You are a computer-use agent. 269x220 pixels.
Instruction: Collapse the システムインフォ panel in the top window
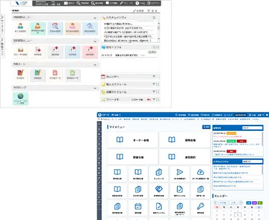(x=154, y=18)
